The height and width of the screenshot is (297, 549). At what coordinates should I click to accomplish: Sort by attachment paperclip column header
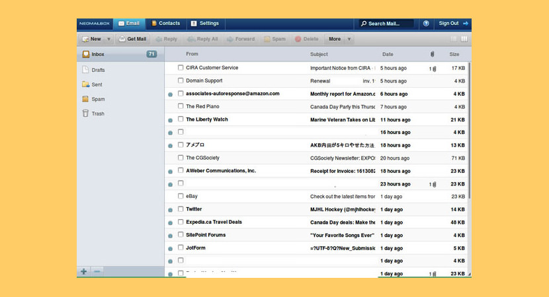(433, 54)
